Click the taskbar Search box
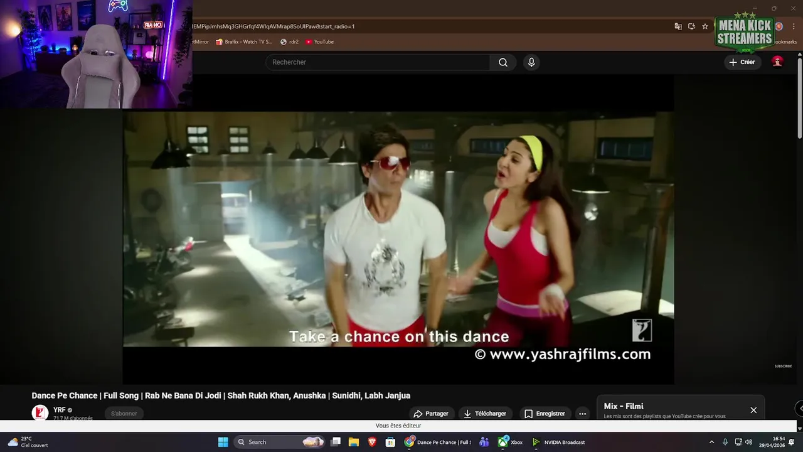Screen dimensions: 803x452 pyautogui.click(x=280, y=442)
